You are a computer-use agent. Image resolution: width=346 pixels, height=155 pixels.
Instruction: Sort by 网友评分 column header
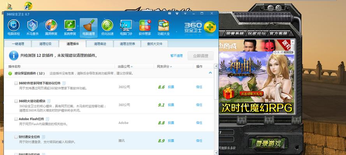164,67
